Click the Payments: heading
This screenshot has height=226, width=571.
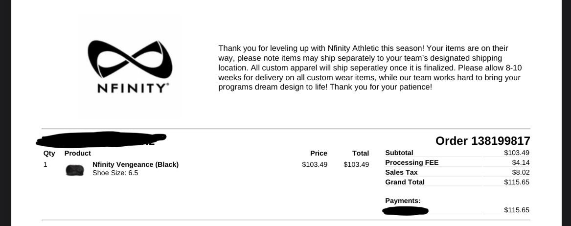(x=403, y=201)
